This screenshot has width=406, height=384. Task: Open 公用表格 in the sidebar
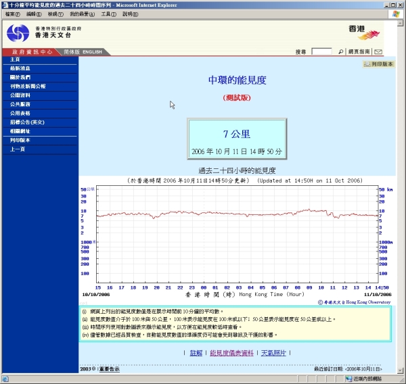pos(20,114)
